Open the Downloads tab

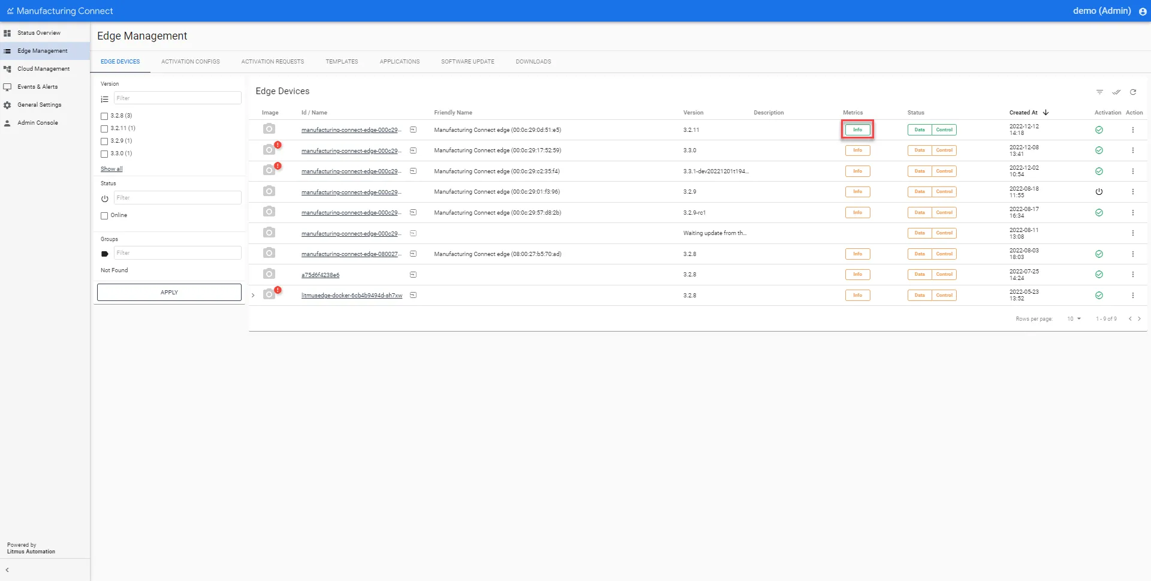pos(534,62)
